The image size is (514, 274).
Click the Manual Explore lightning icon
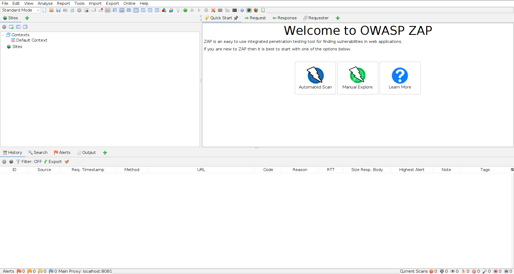pyautogui.click(x=357, y=75)
